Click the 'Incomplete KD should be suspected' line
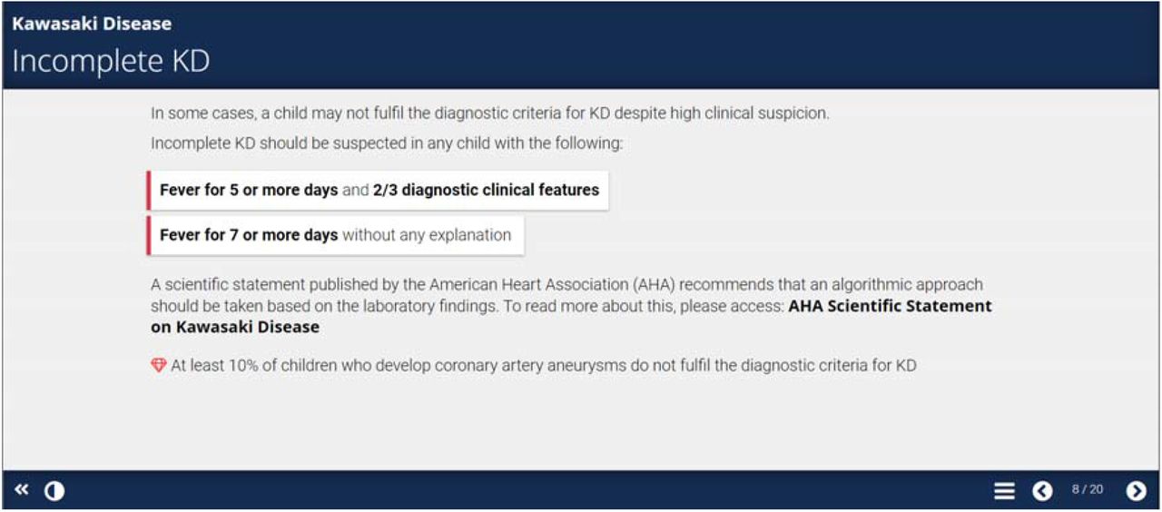The width and height of the screenshot is (1162, 512). pyautogui.click(x=387, y=143)
